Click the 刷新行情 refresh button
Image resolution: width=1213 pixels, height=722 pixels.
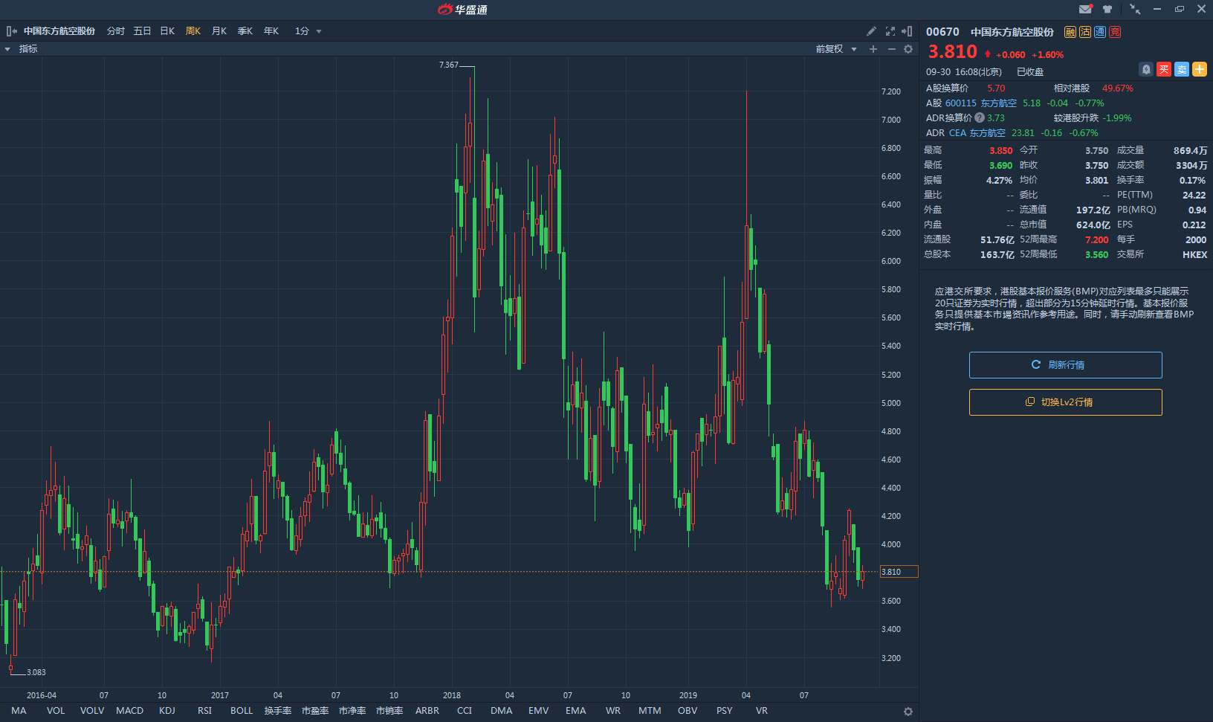tap(1065, 365)
